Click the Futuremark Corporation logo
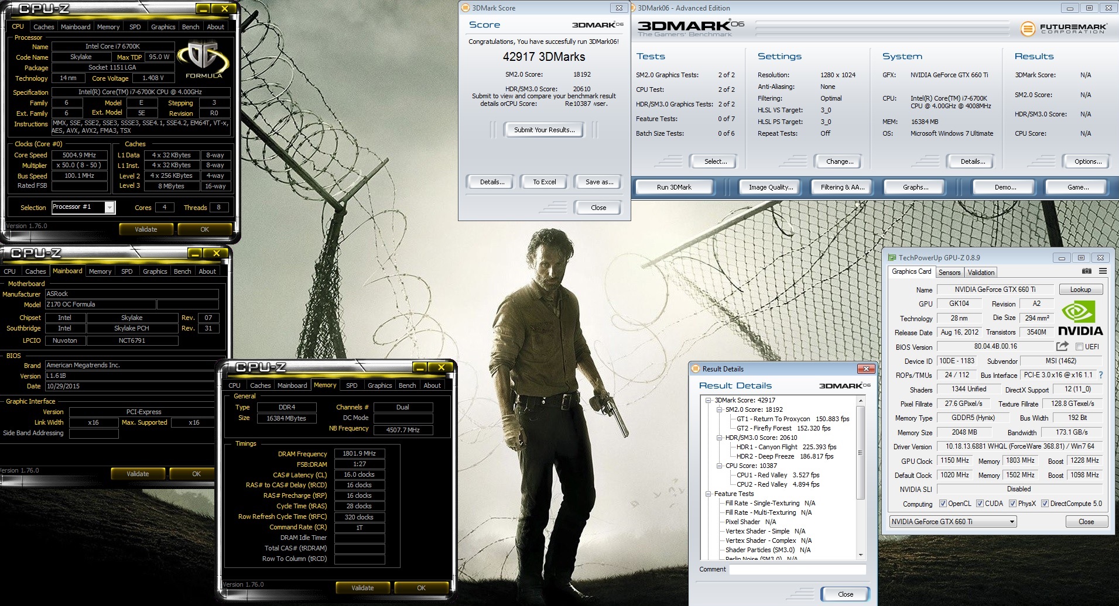The height and width of the screenshot is (606, 1119). 1063,29
